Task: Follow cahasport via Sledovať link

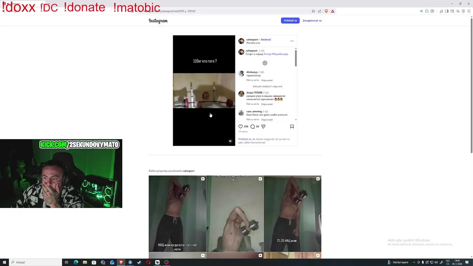Action: tap(266, 40)
